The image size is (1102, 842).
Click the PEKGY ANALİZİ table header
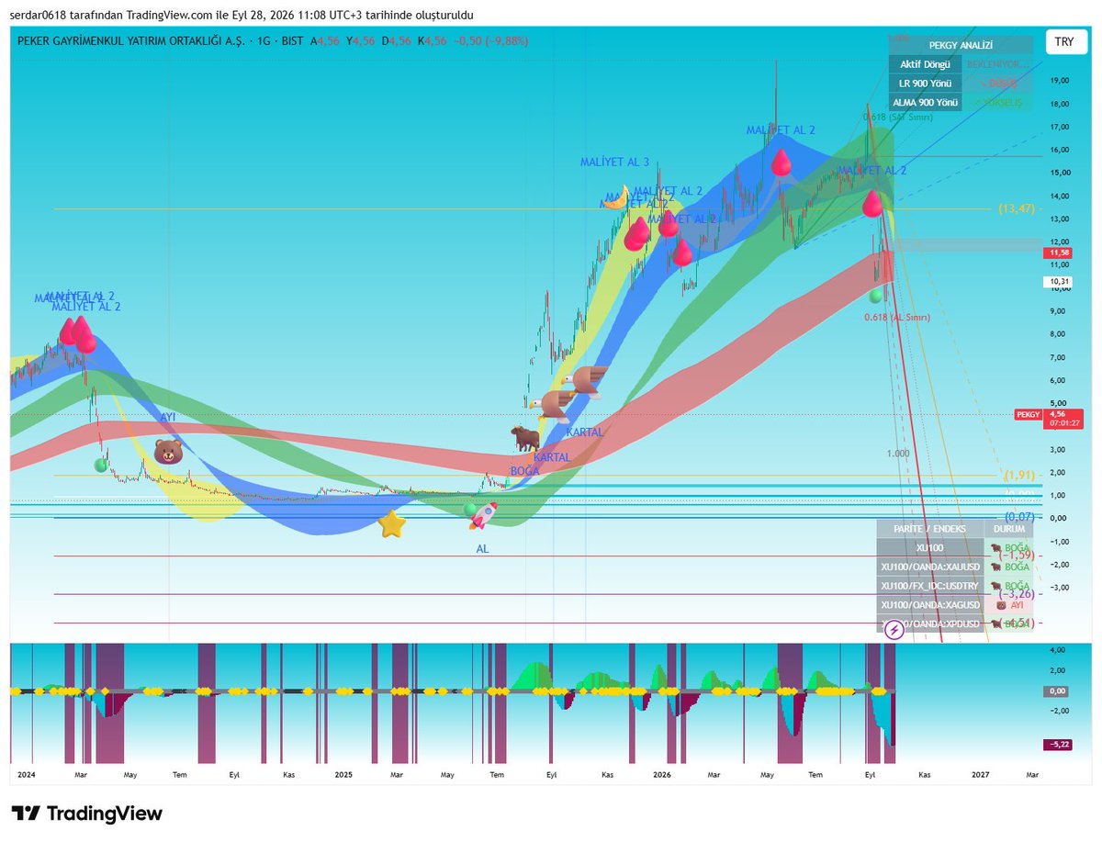point(961,45)
